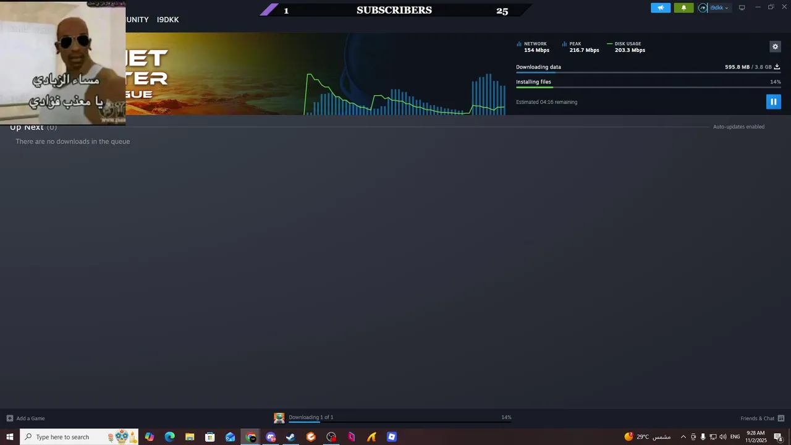This screenshot has width=791, height=445.
Task: Open download settings gear icon
Action: [775, 46]
